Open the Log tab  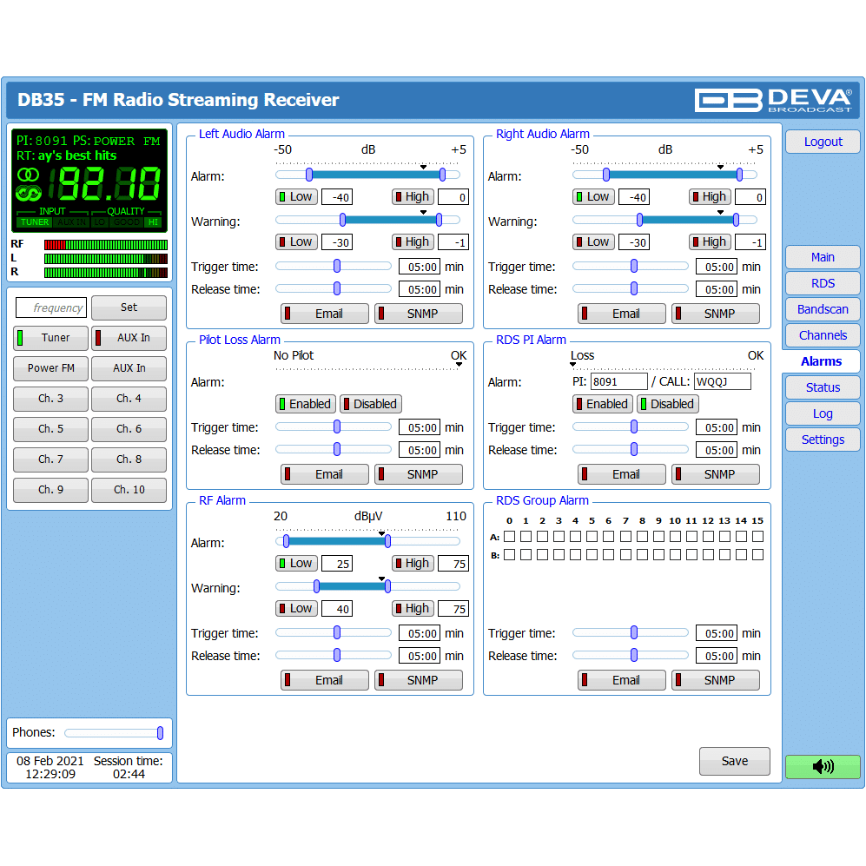coord(822,413)
